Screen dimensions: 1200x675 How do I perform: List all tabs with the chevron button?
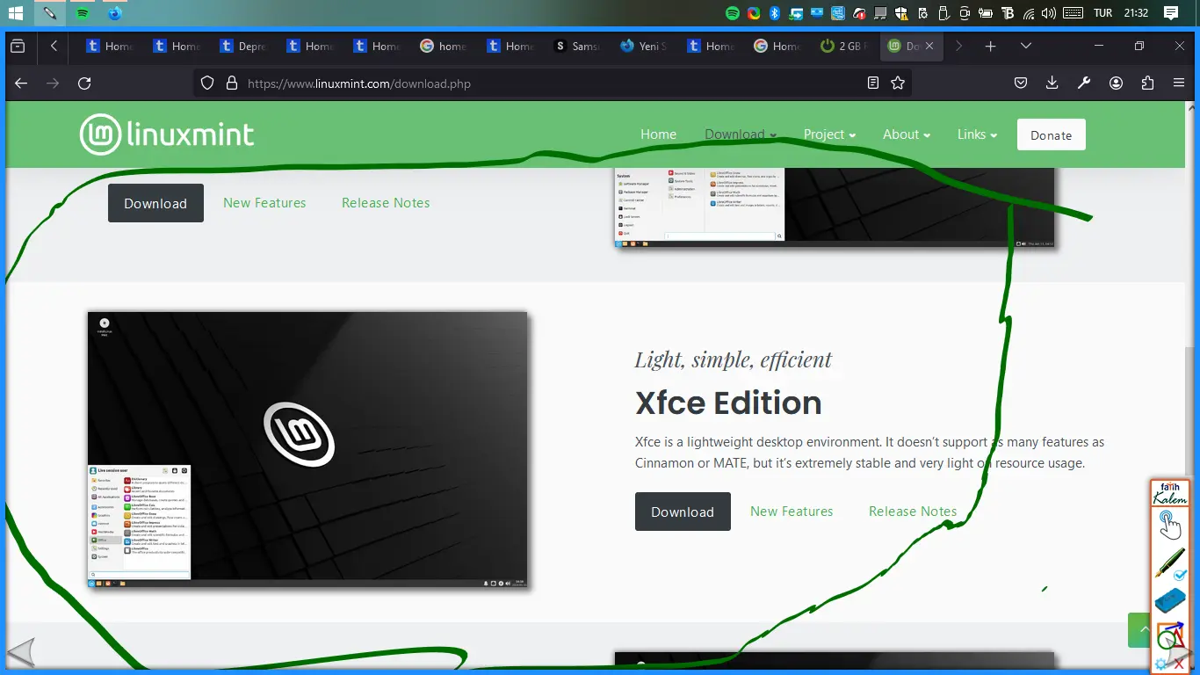click(x=1025, y=47)
